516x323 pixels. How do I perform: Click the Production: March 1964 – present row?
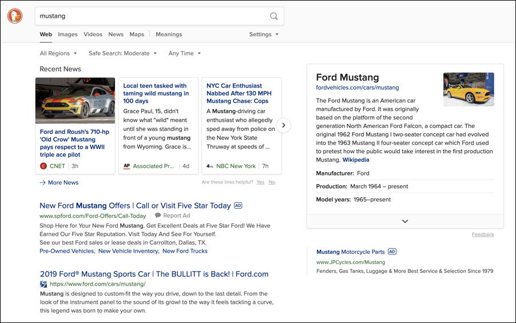(405, 186)
